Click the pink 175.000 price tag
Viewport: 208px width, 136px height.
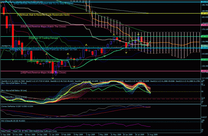[205, 25]
